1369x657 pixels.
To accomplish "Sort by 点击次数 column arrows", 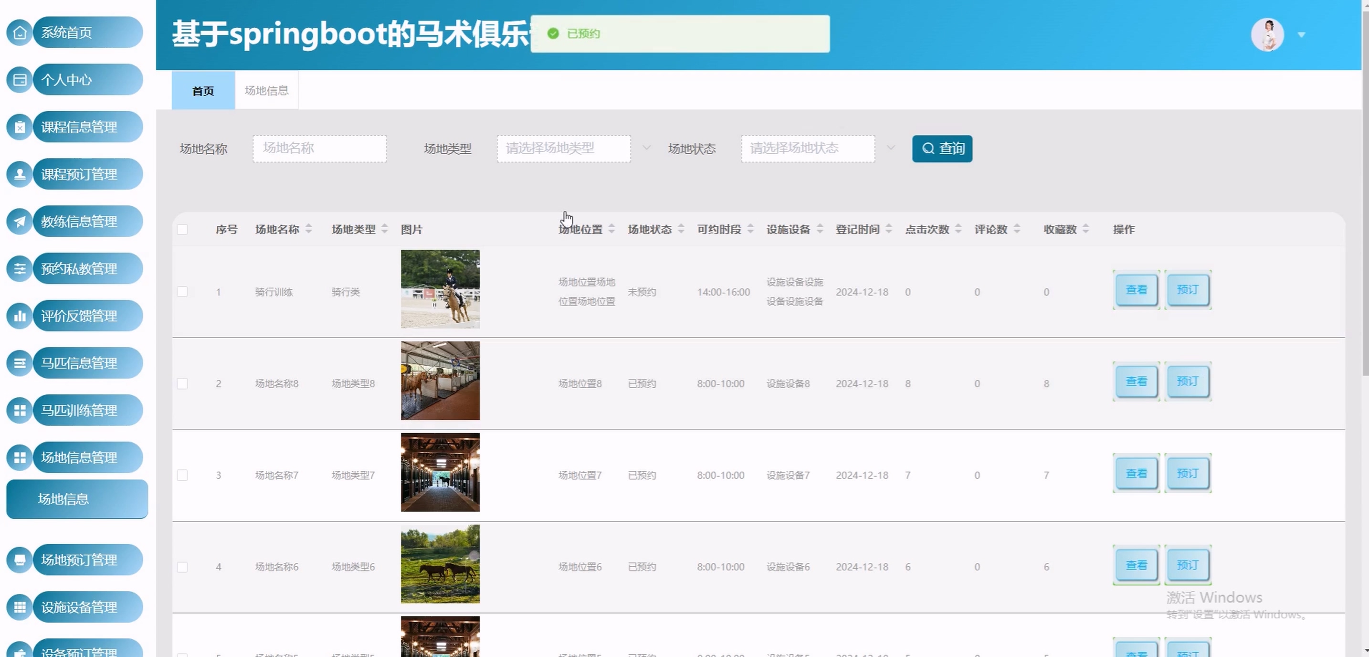I will click(958, 229).
